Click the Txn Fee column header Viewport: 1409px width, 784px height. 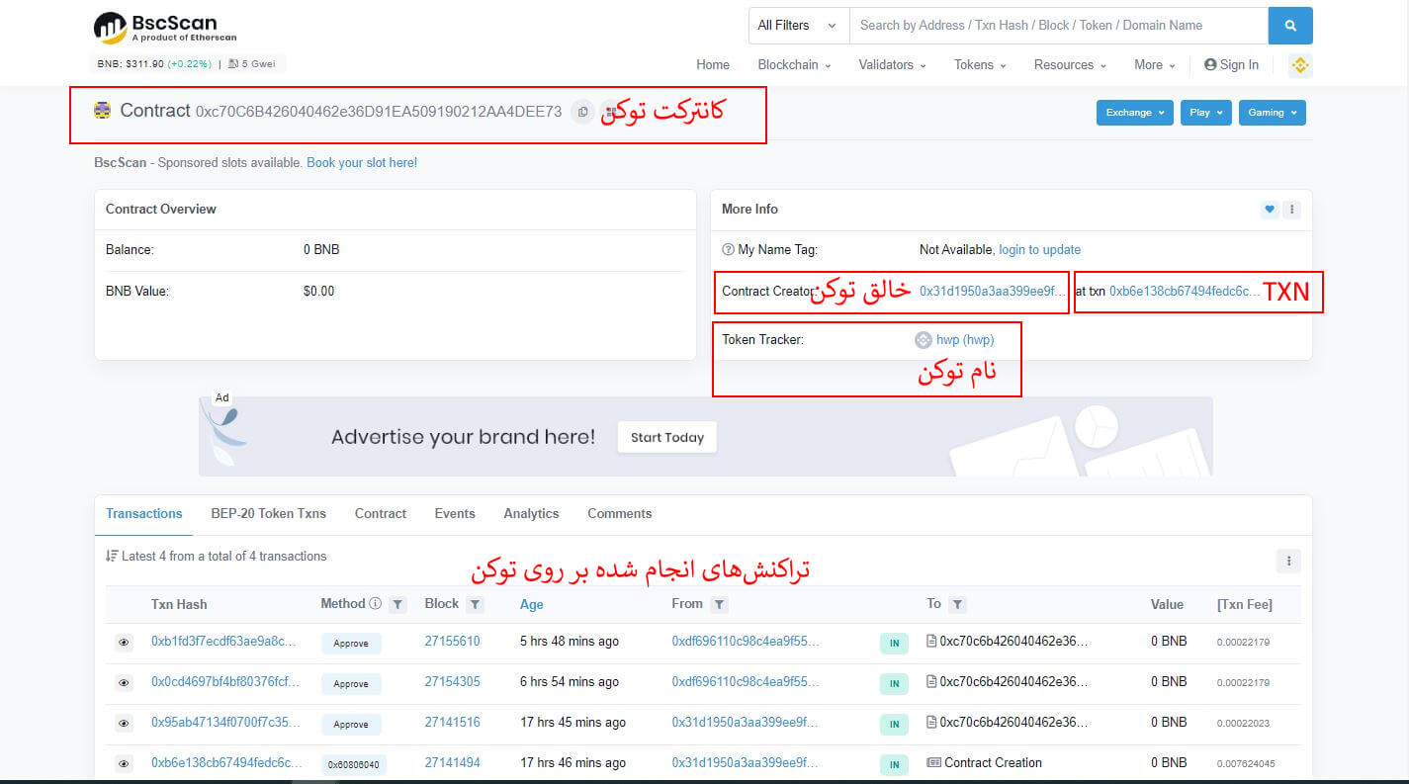point(1244,605)
